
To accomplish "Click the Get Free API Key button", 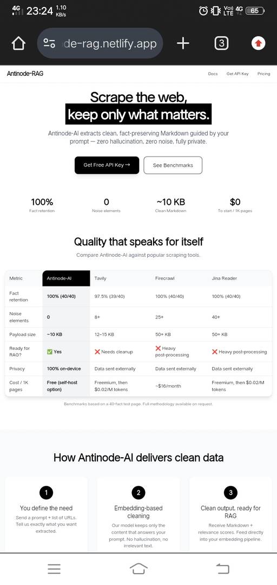I will [107, 165].
